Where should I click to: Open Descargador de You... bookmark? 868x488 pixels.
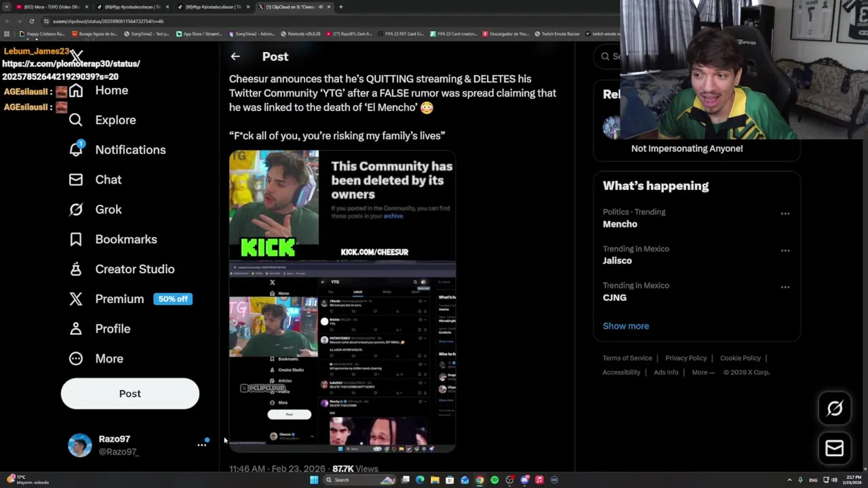click(505, 33)
